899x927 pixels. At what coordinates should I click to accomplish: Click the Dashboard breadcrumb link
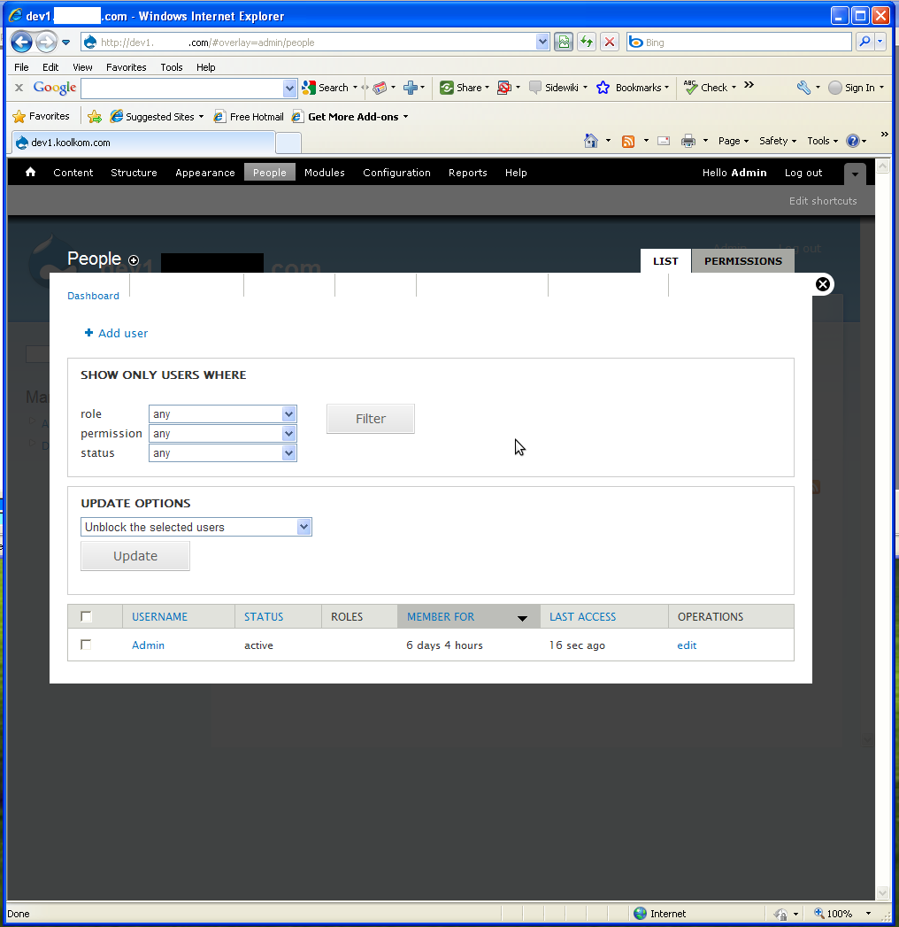point(93,296)
